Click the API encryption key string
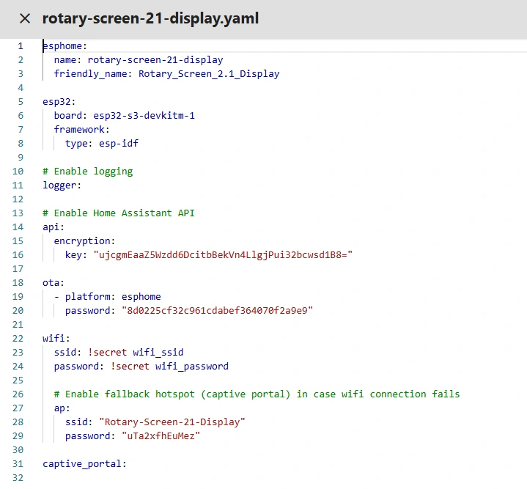Viewport: 527px width, 489px height. (223, 255)
